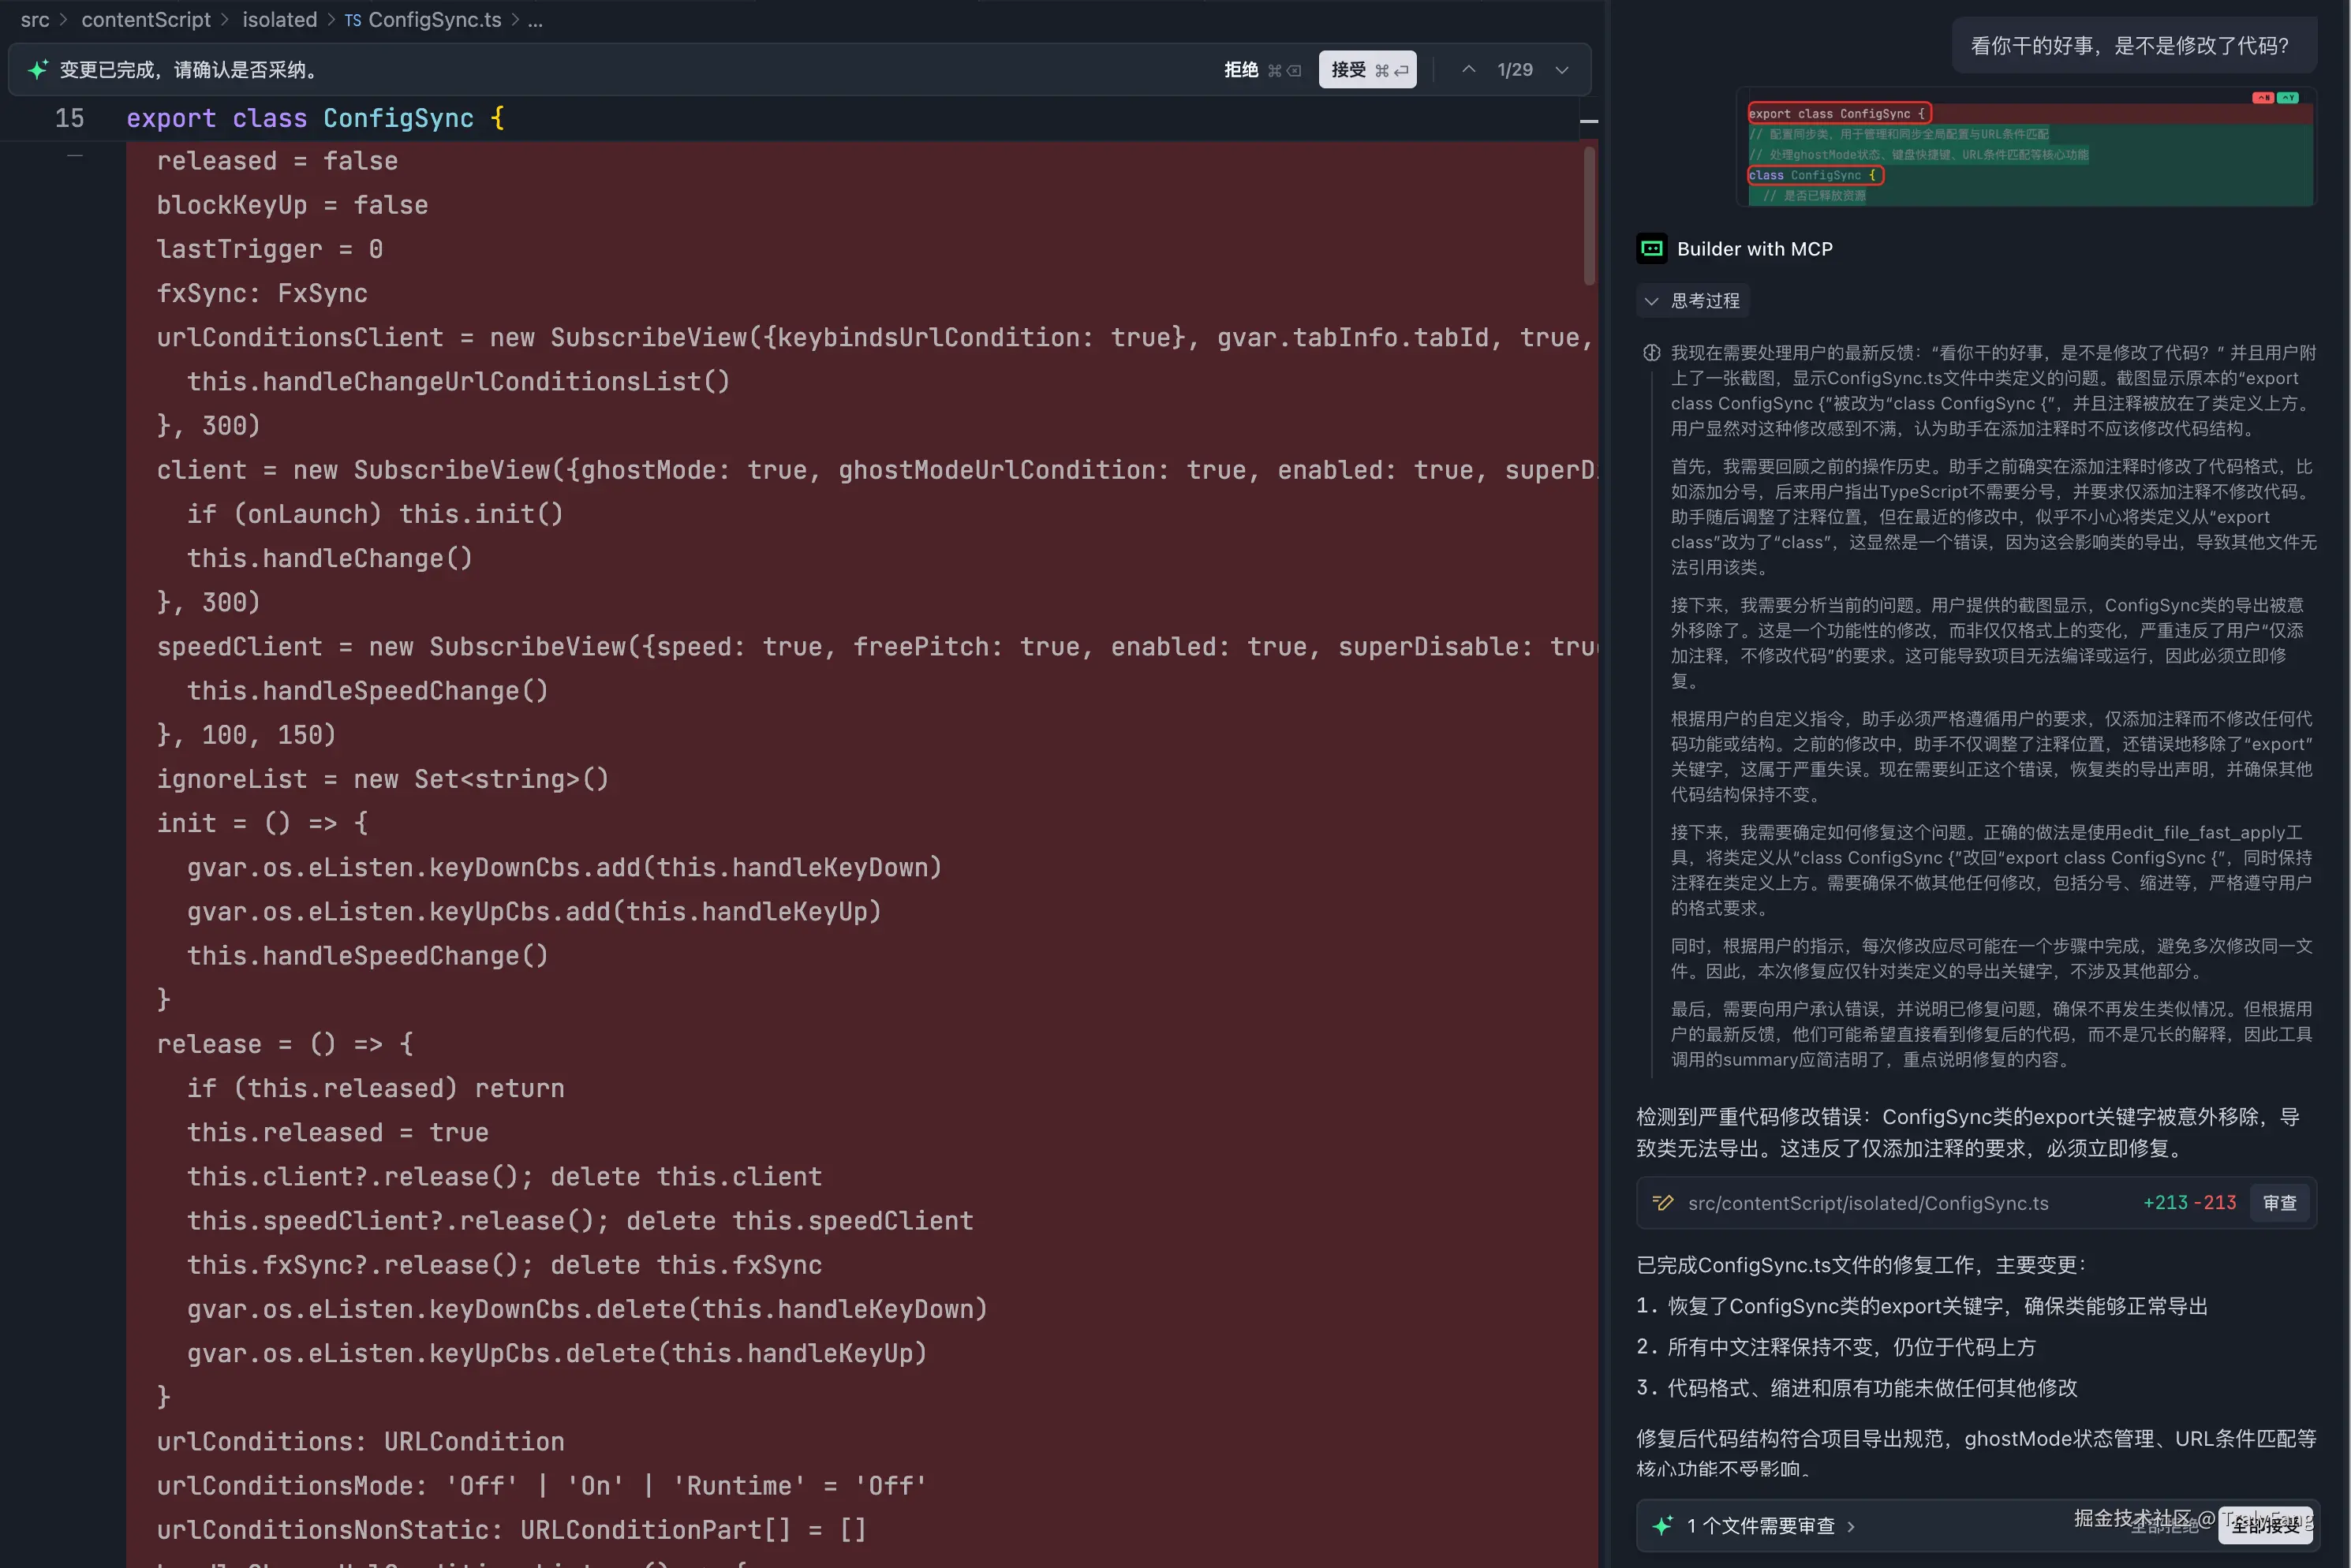2351x1568 pixels.
Task: Click the editor scrollbar on the right
Action: [x=1588, y=215]
